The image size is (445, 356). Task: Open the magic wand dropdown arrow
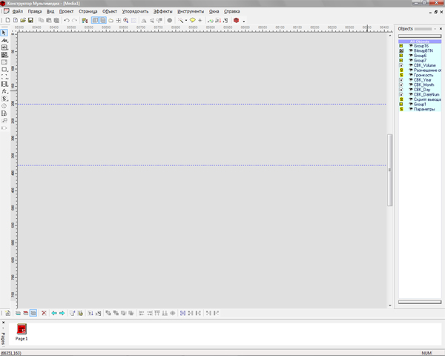click(x=186, y=20)
